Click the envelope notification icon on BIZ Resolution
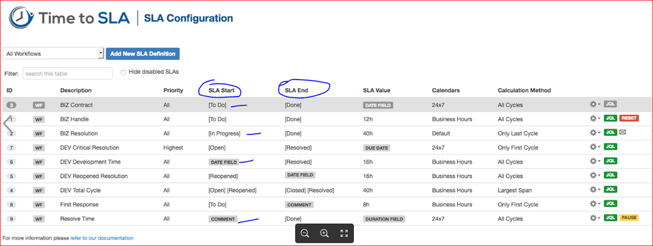Screen dimensions: 653x246 point(624,133)
